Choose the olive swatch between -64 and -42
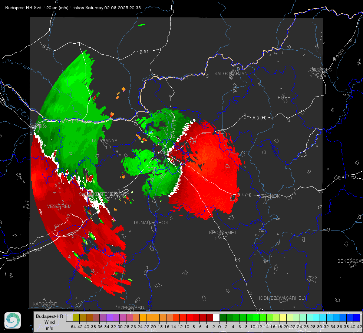The width and height of the screenshot is (363, 333). tap(76, 317)
